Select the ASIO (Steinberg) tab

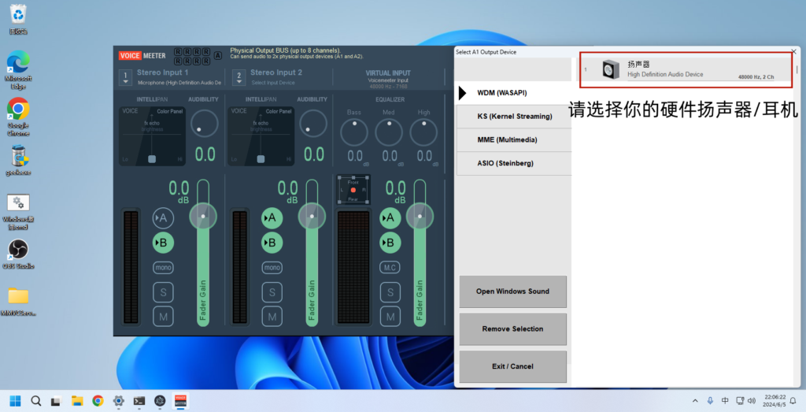pos(514,164)
